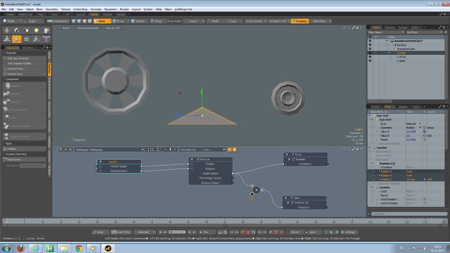Click the red record keyframe icon

click(248, 232)
